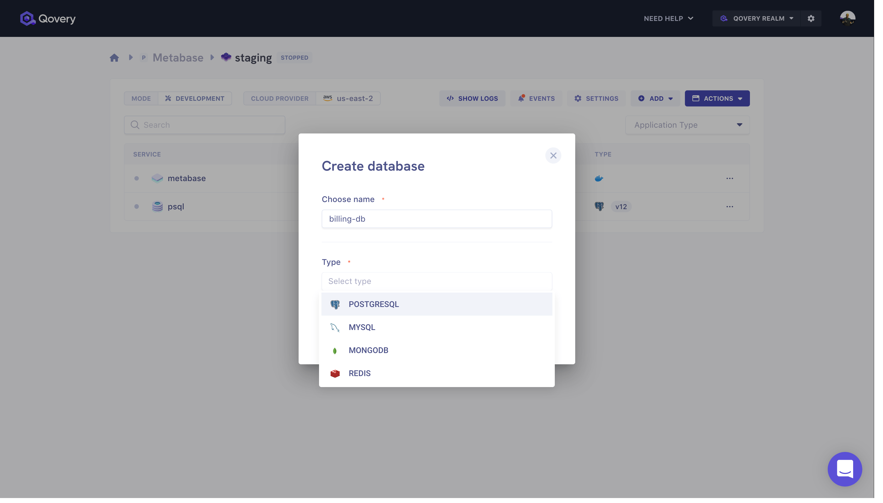Click the Show Logs code icon
883x503 pixels.
[x=450, y=98]
